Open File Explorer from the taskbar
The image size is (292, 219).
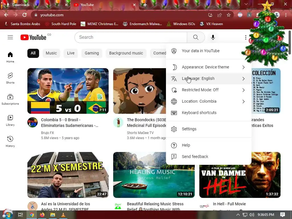pos(53,215)
